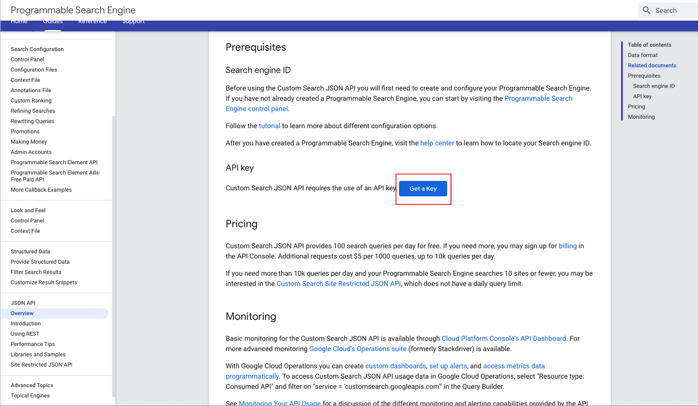Image resolution: width=698 pixels, height=406 pixels.
Task: Open Using REST in sidebar
Action: click(25, 334)
